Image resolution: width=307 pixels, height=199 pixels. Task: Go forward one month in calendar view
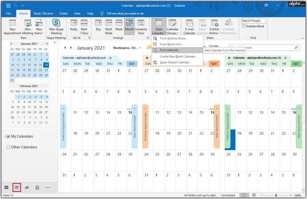tap(71, 48)
